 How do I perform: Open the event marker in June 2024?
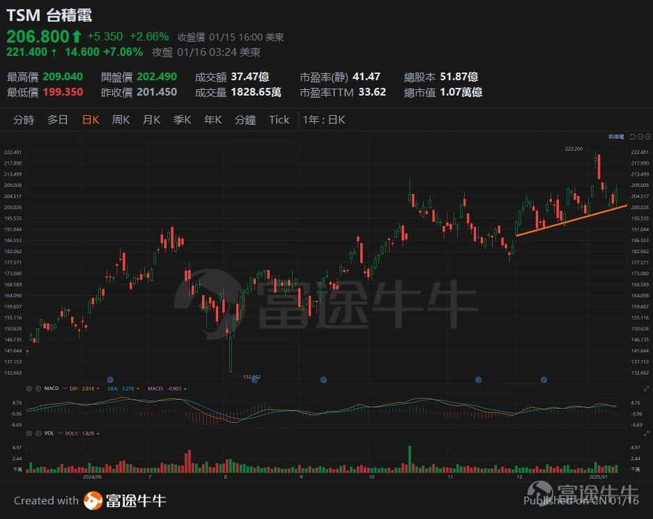point(110,379)
